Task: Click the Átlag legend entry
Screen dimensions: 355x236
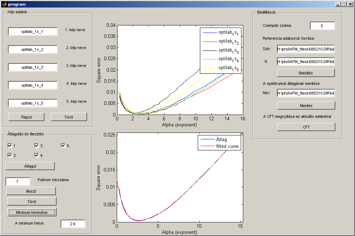Action: [x=214, y=139]
